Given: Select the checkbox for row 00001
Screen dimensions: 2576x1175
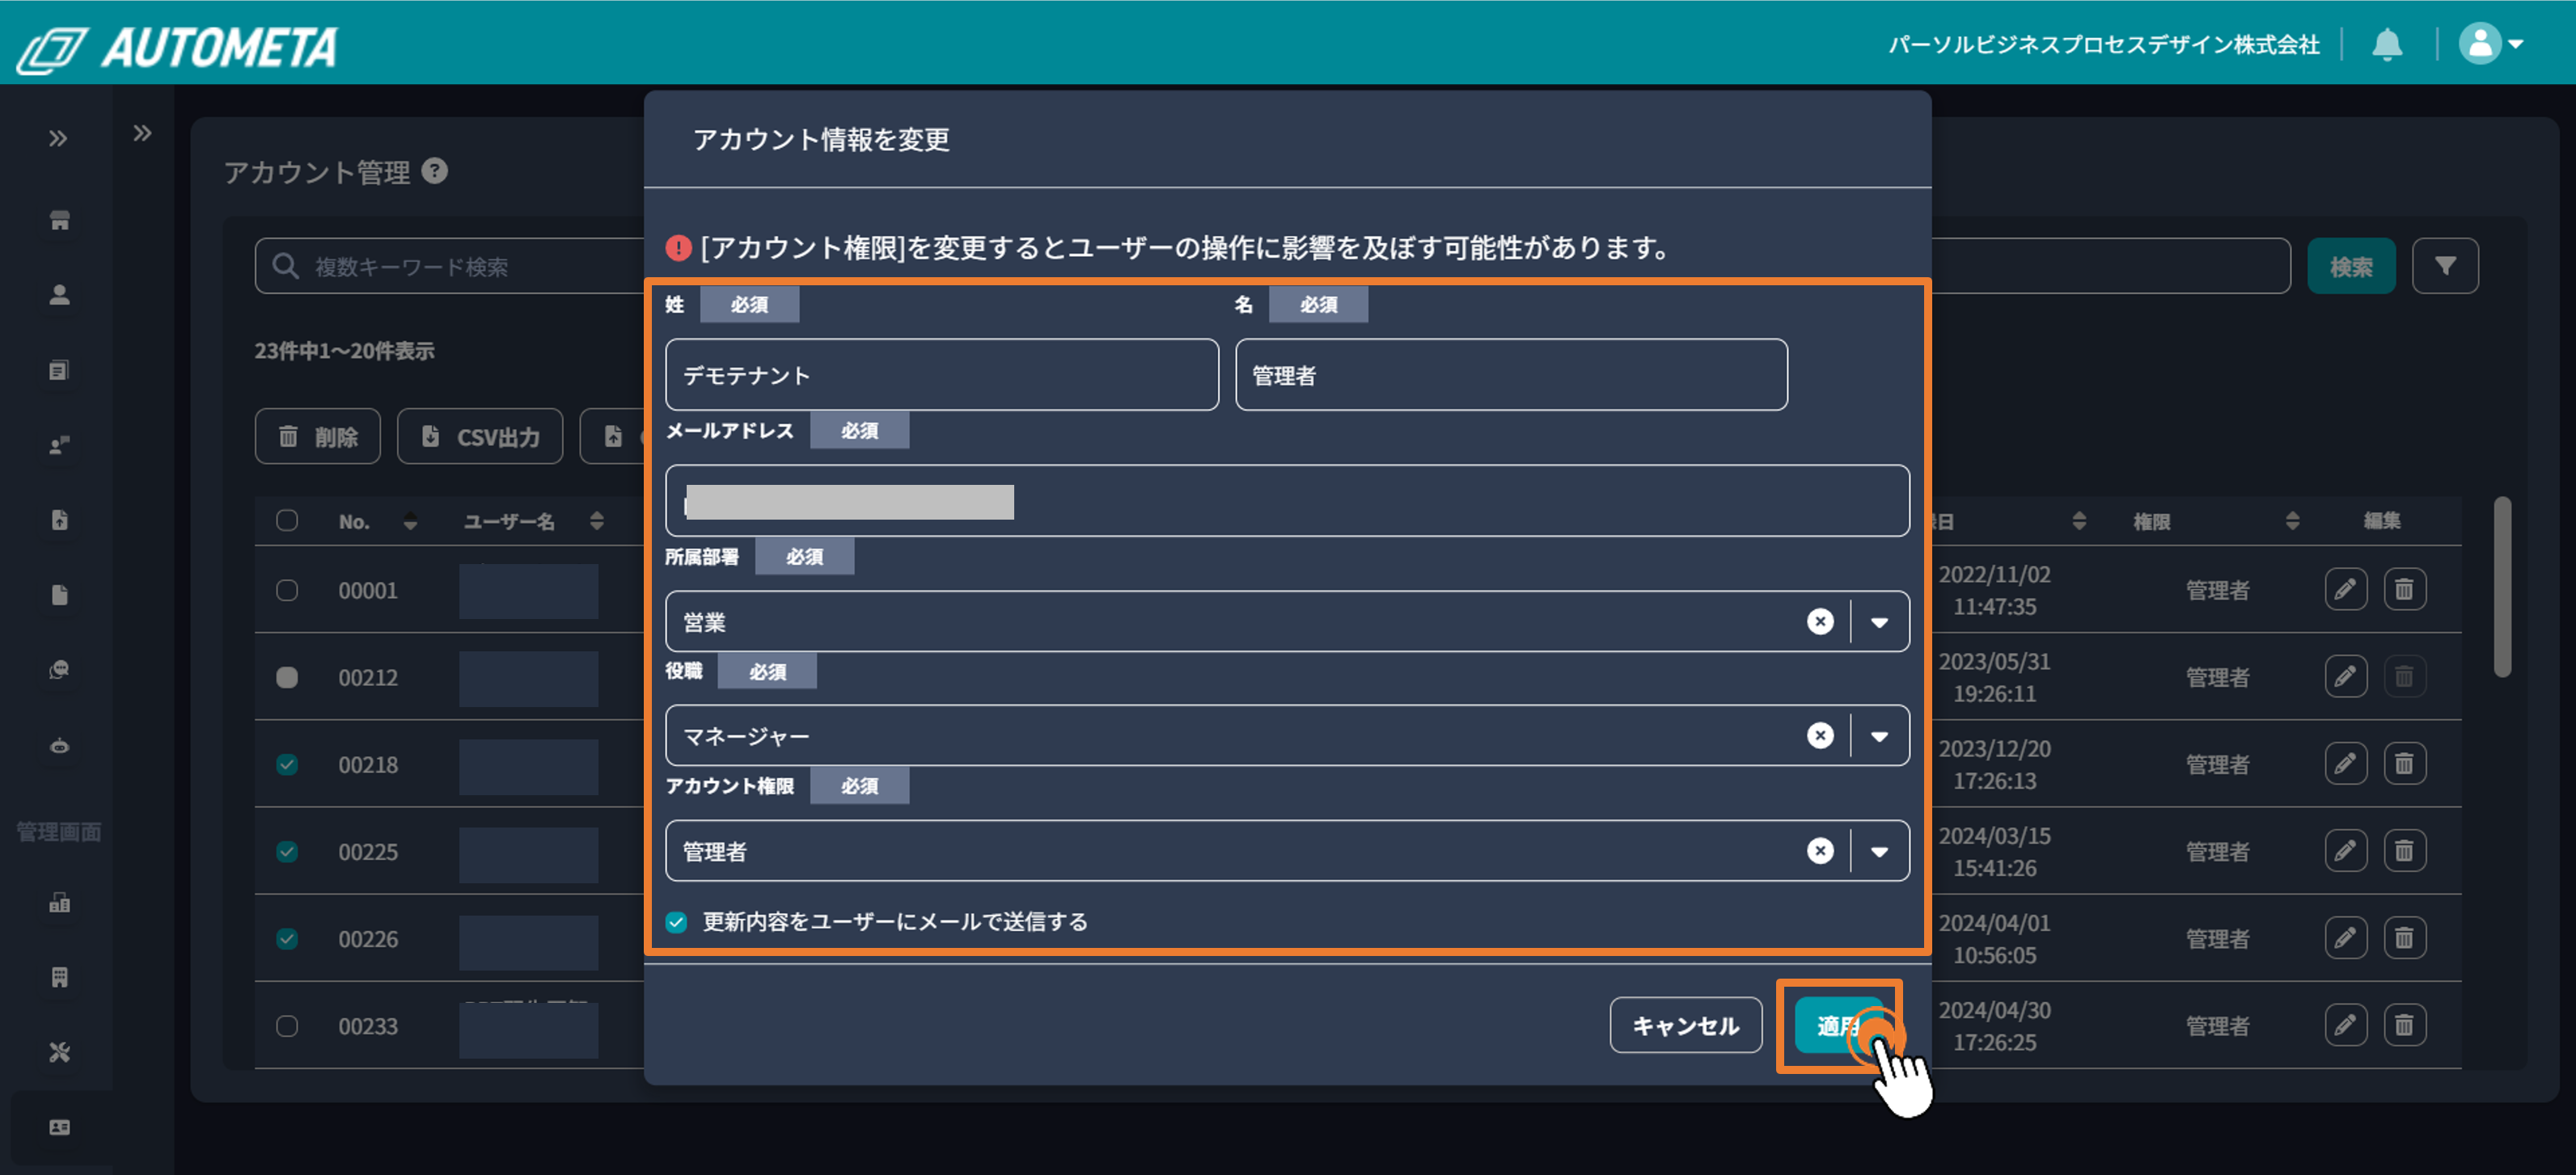Looking at the screenshot, I should click(x=287, y=591).
